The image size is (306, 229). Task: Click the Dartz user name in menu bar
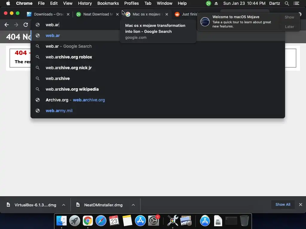pyautogui.click(x=274, y=3)
